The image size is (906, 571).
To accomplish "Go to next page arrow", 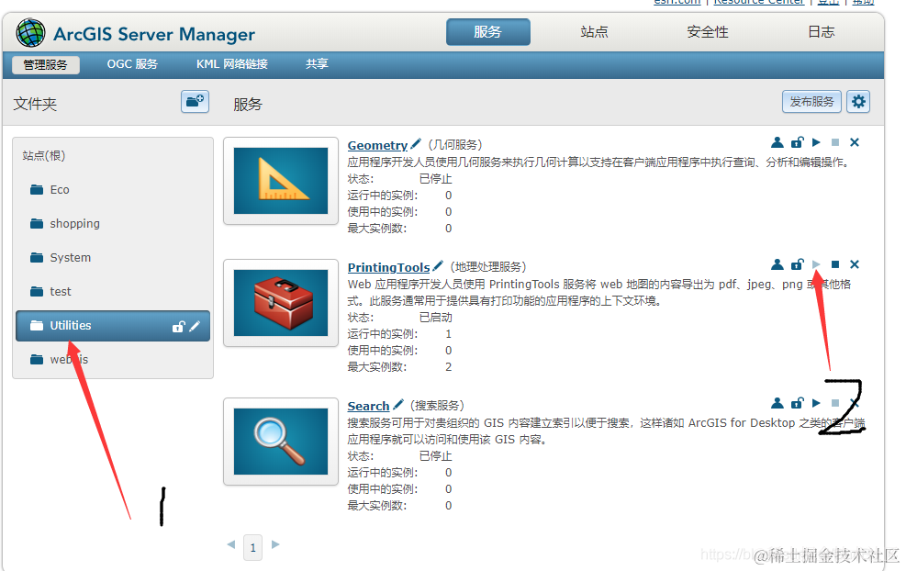I will coord(275,544).
